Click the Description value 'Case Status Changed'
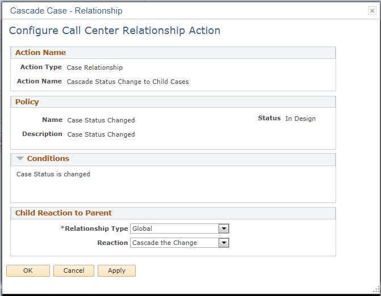The height and width of the screenshot is (296, 381). [101, 134]
